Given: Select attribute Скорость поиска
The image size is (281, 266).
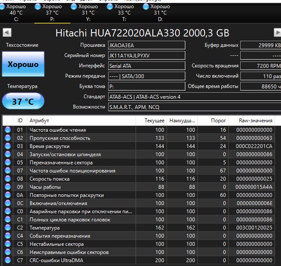Looking at the screenshot, I should pos(49,179).
